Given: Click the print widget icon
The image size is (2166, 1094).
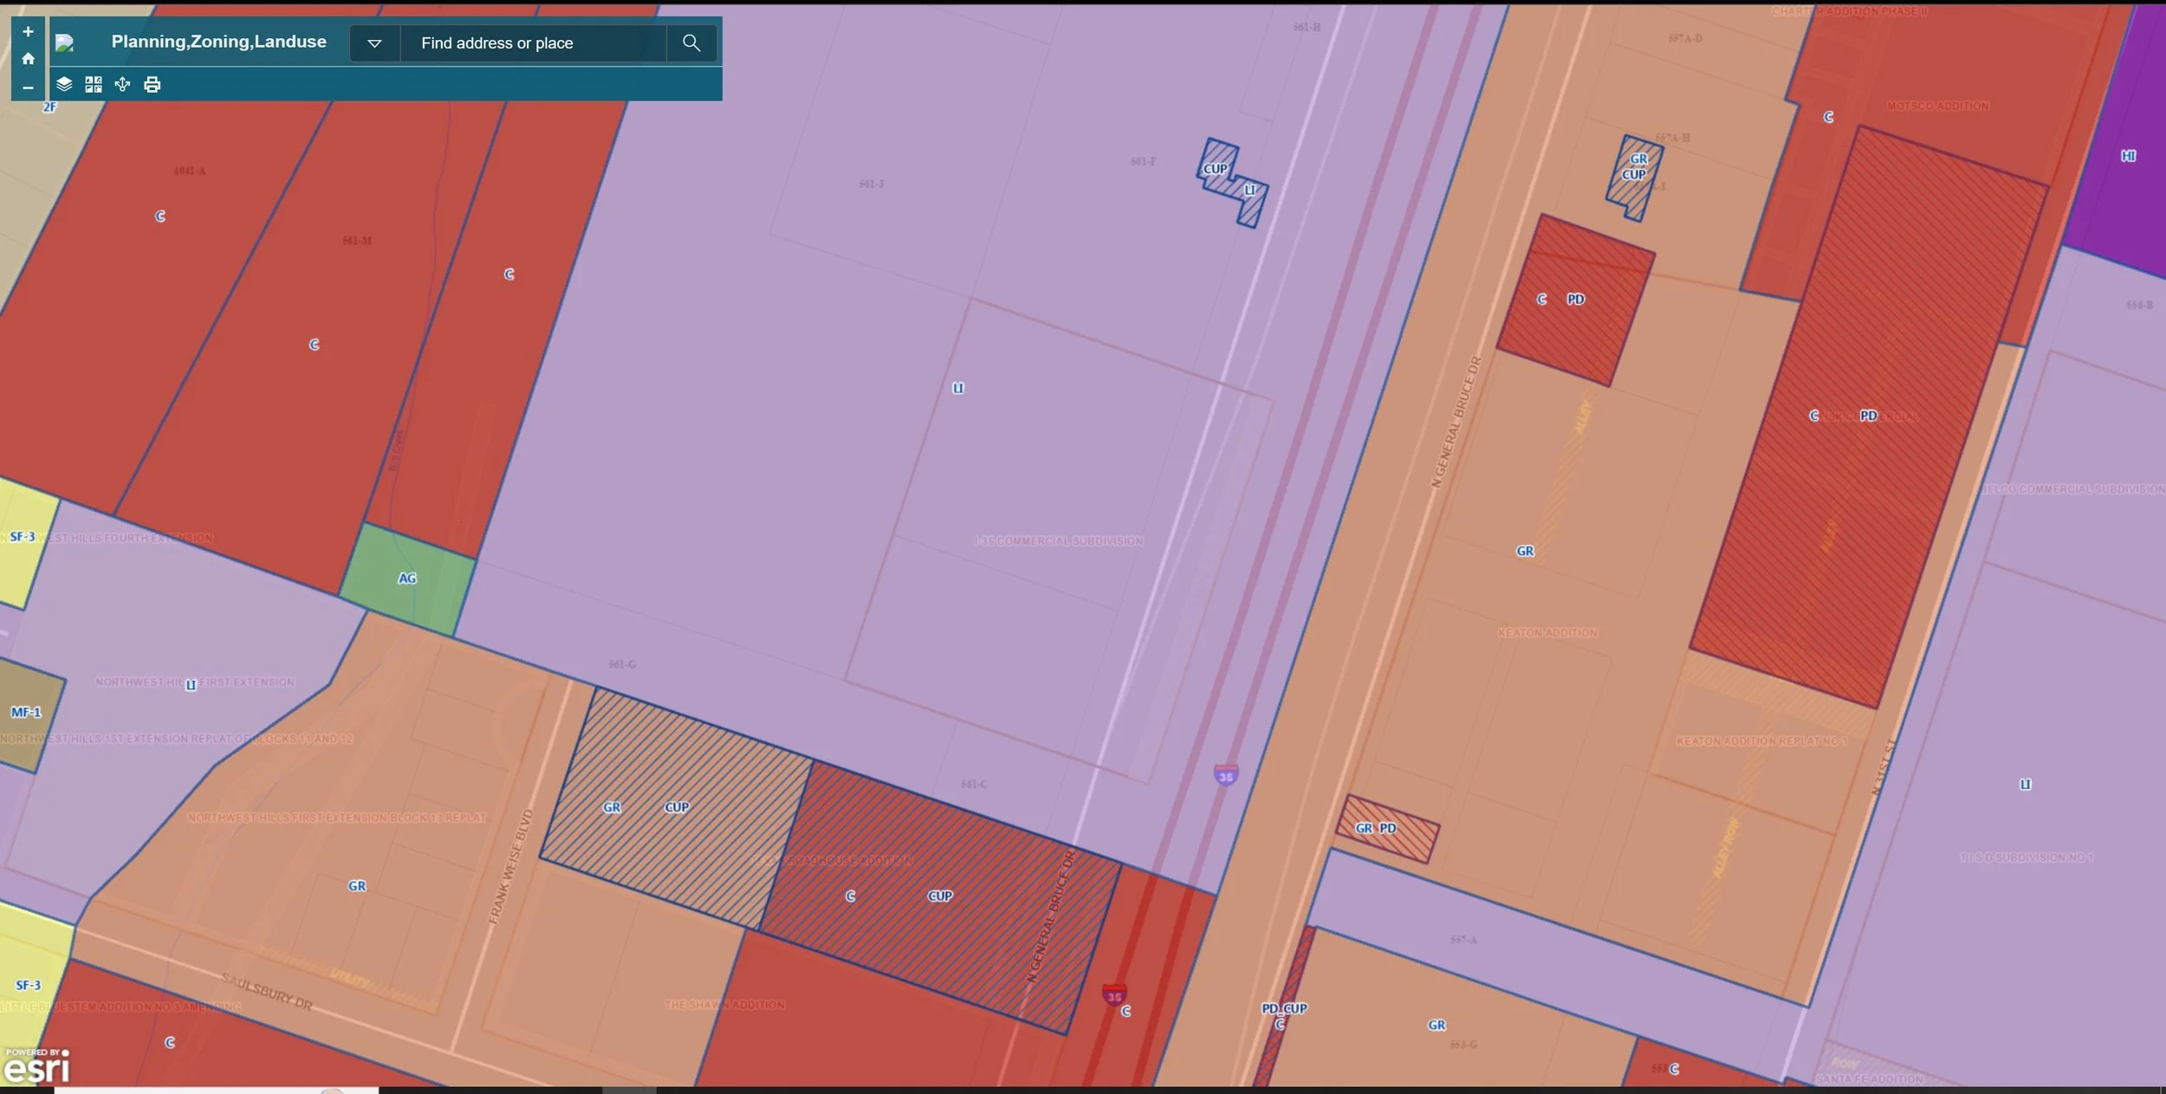Looking at the screenshot, I should pos(152,84).
